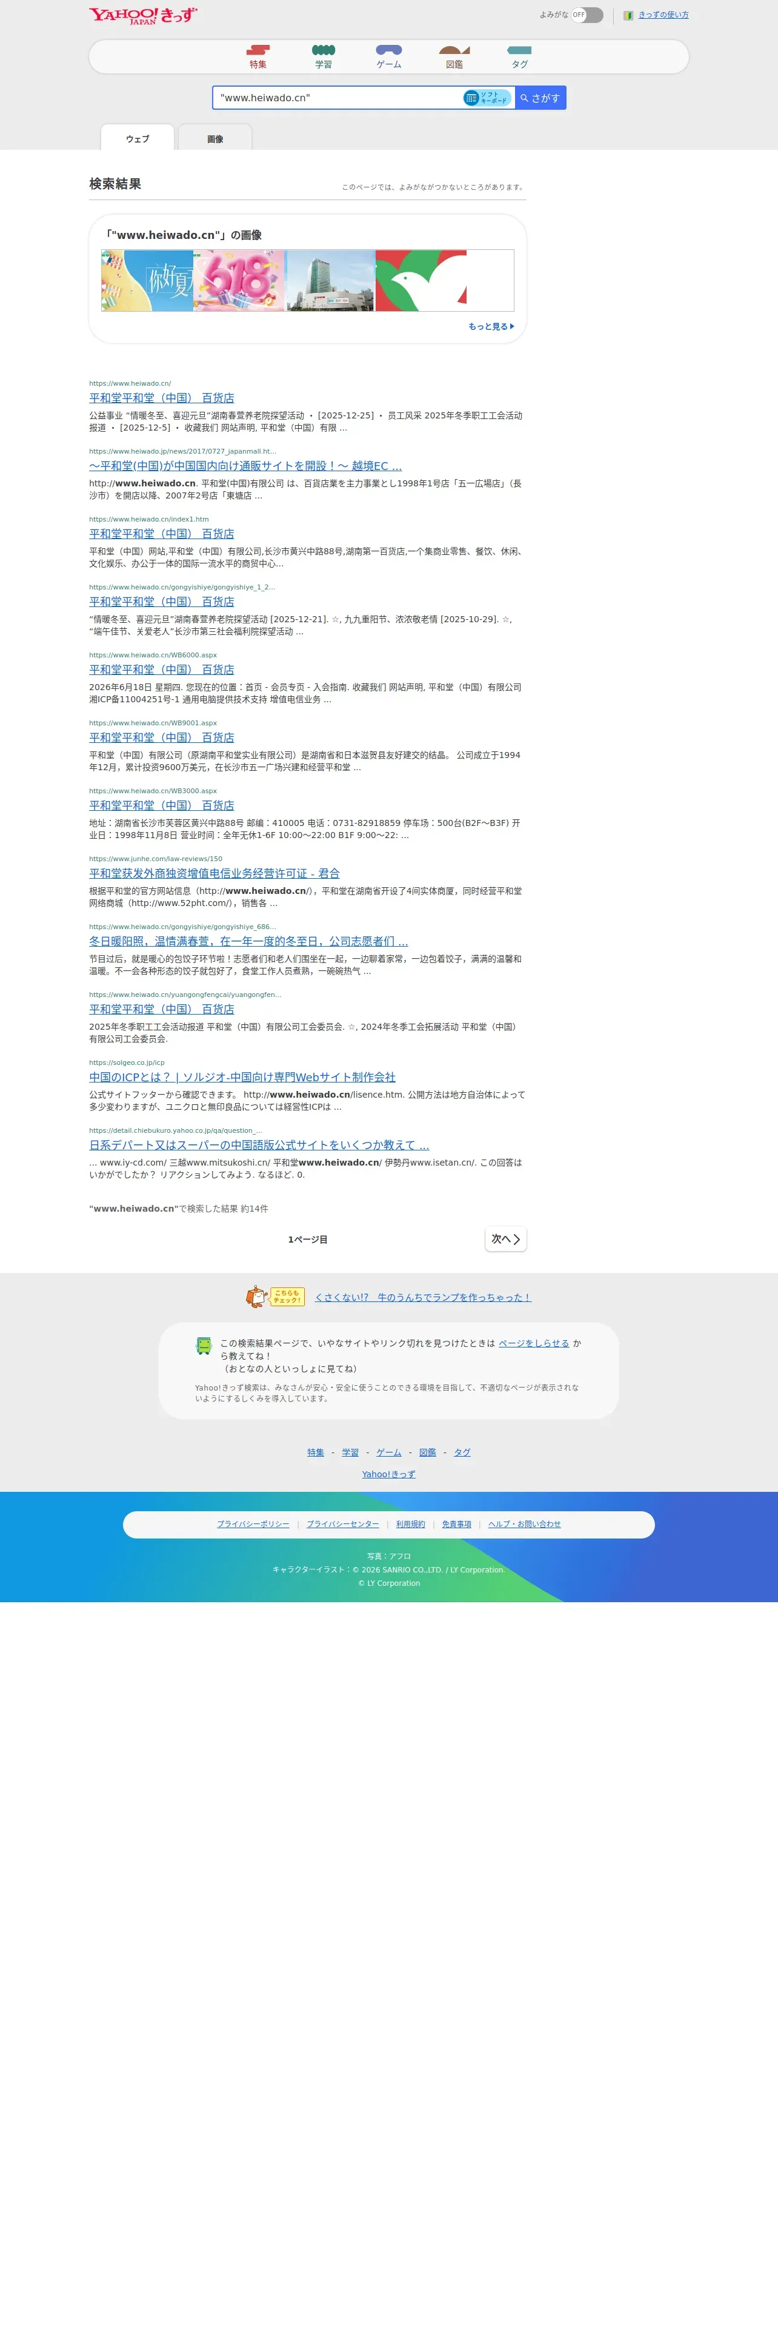Click もっと見る to see more images

click(491, 326)
